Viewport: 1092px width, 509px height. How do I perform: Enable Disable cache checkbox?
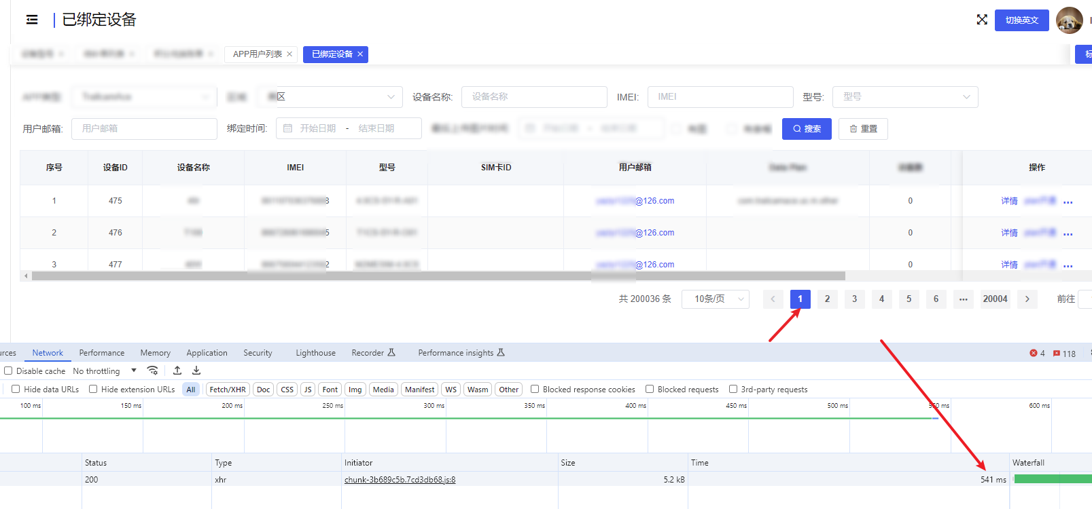(x=9, y=371)
